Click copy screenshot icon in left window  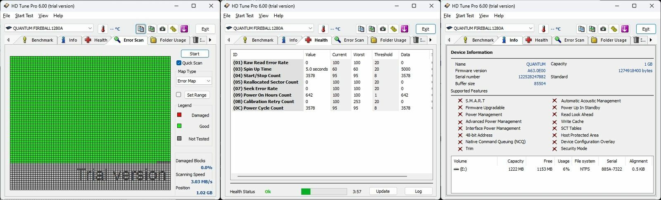coord(152,29)
